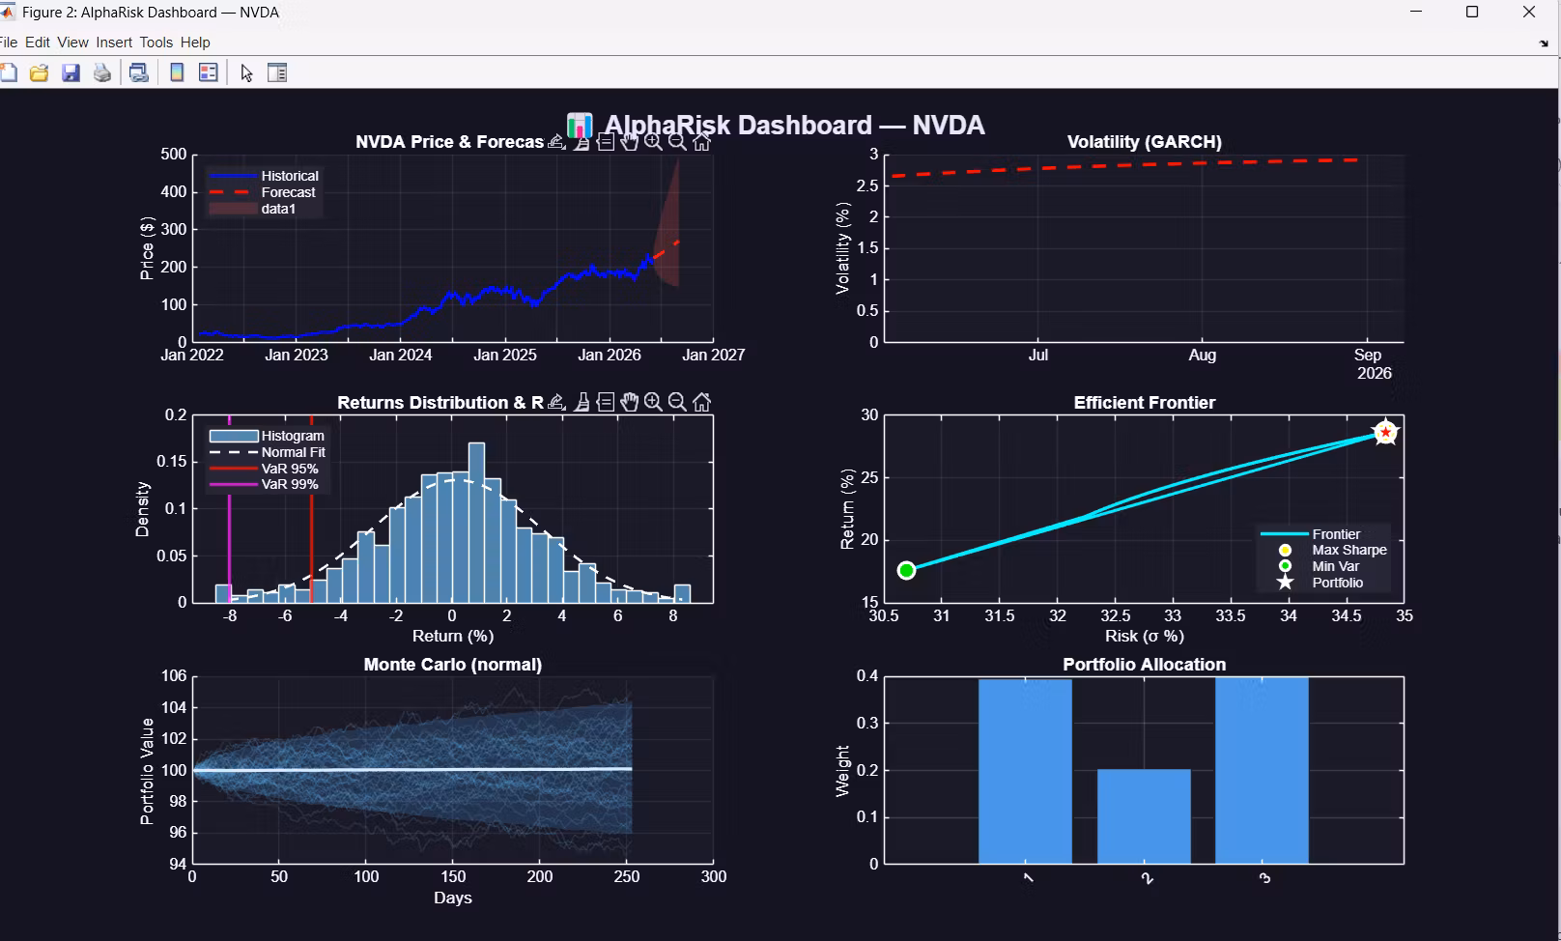Click the Open File folder icon
The height and width of the screenshot is (941, 1561).
tap(40, 72)
